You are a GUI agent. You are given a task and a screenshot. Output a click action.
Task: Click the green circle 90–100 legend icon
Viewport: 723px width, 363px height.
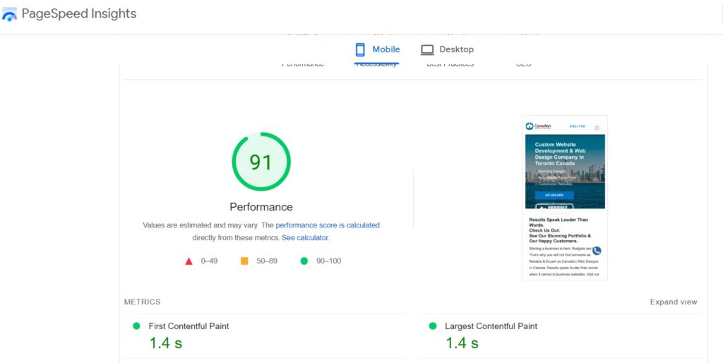[304, 261]
